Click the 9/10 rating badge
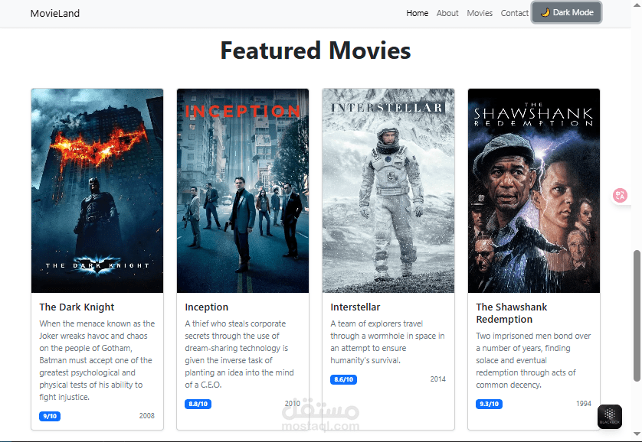The image size is (642, 442). (x=50, y=416)
